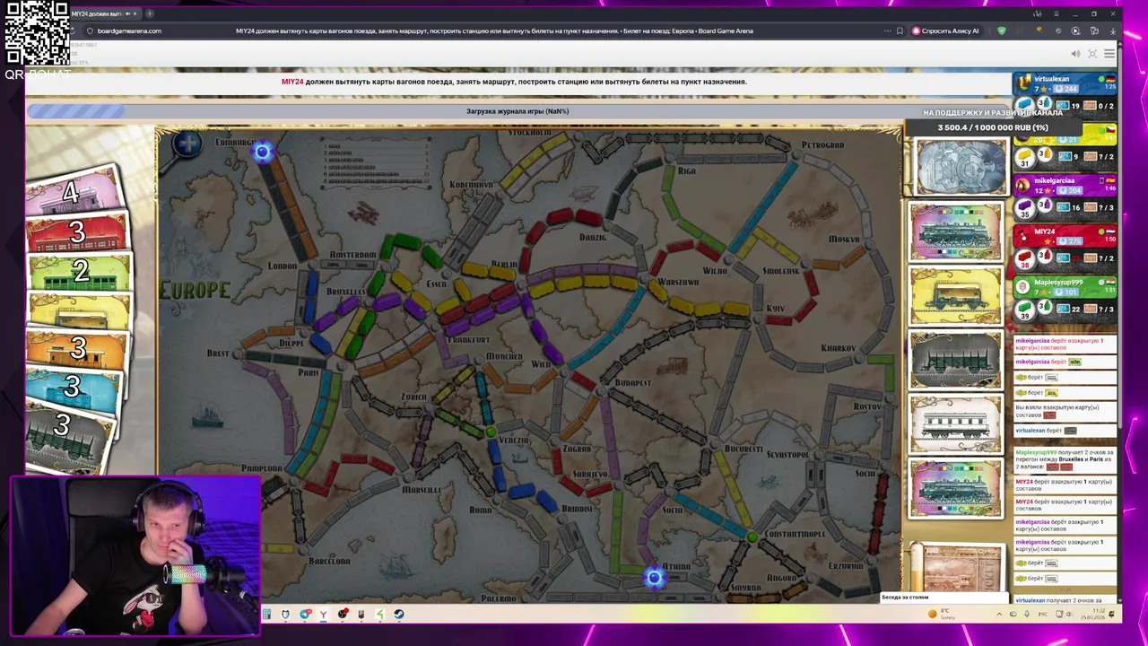
Task: Take the bottom face-up locomotive card
Action: pyautogui.click(x=956, y=489)
